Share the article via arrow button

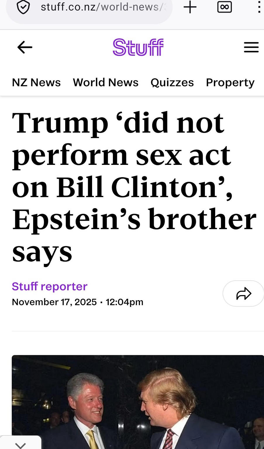[244, 293]
